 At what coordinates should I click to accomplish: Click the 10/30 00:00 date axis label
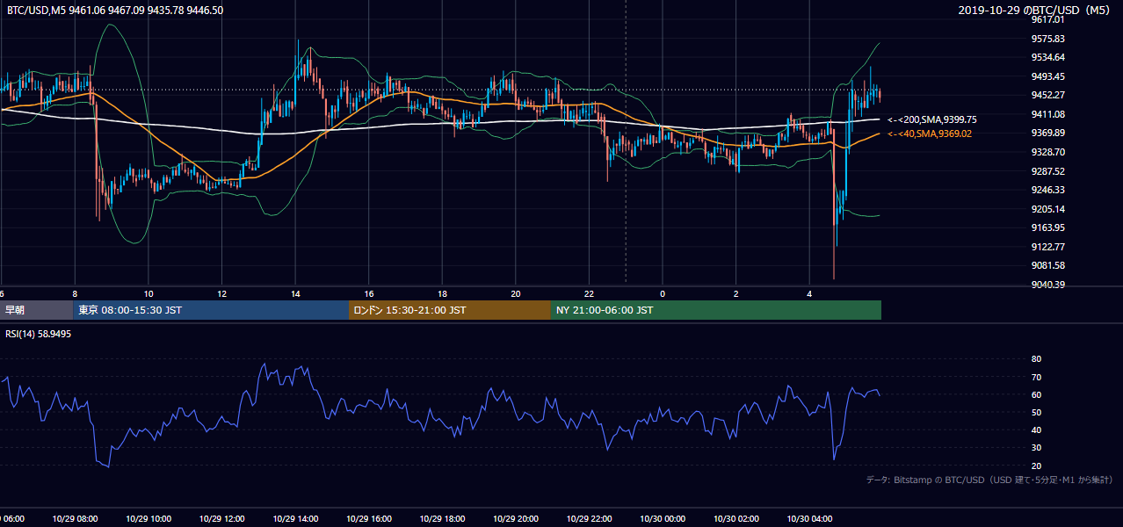pos(663,518)
